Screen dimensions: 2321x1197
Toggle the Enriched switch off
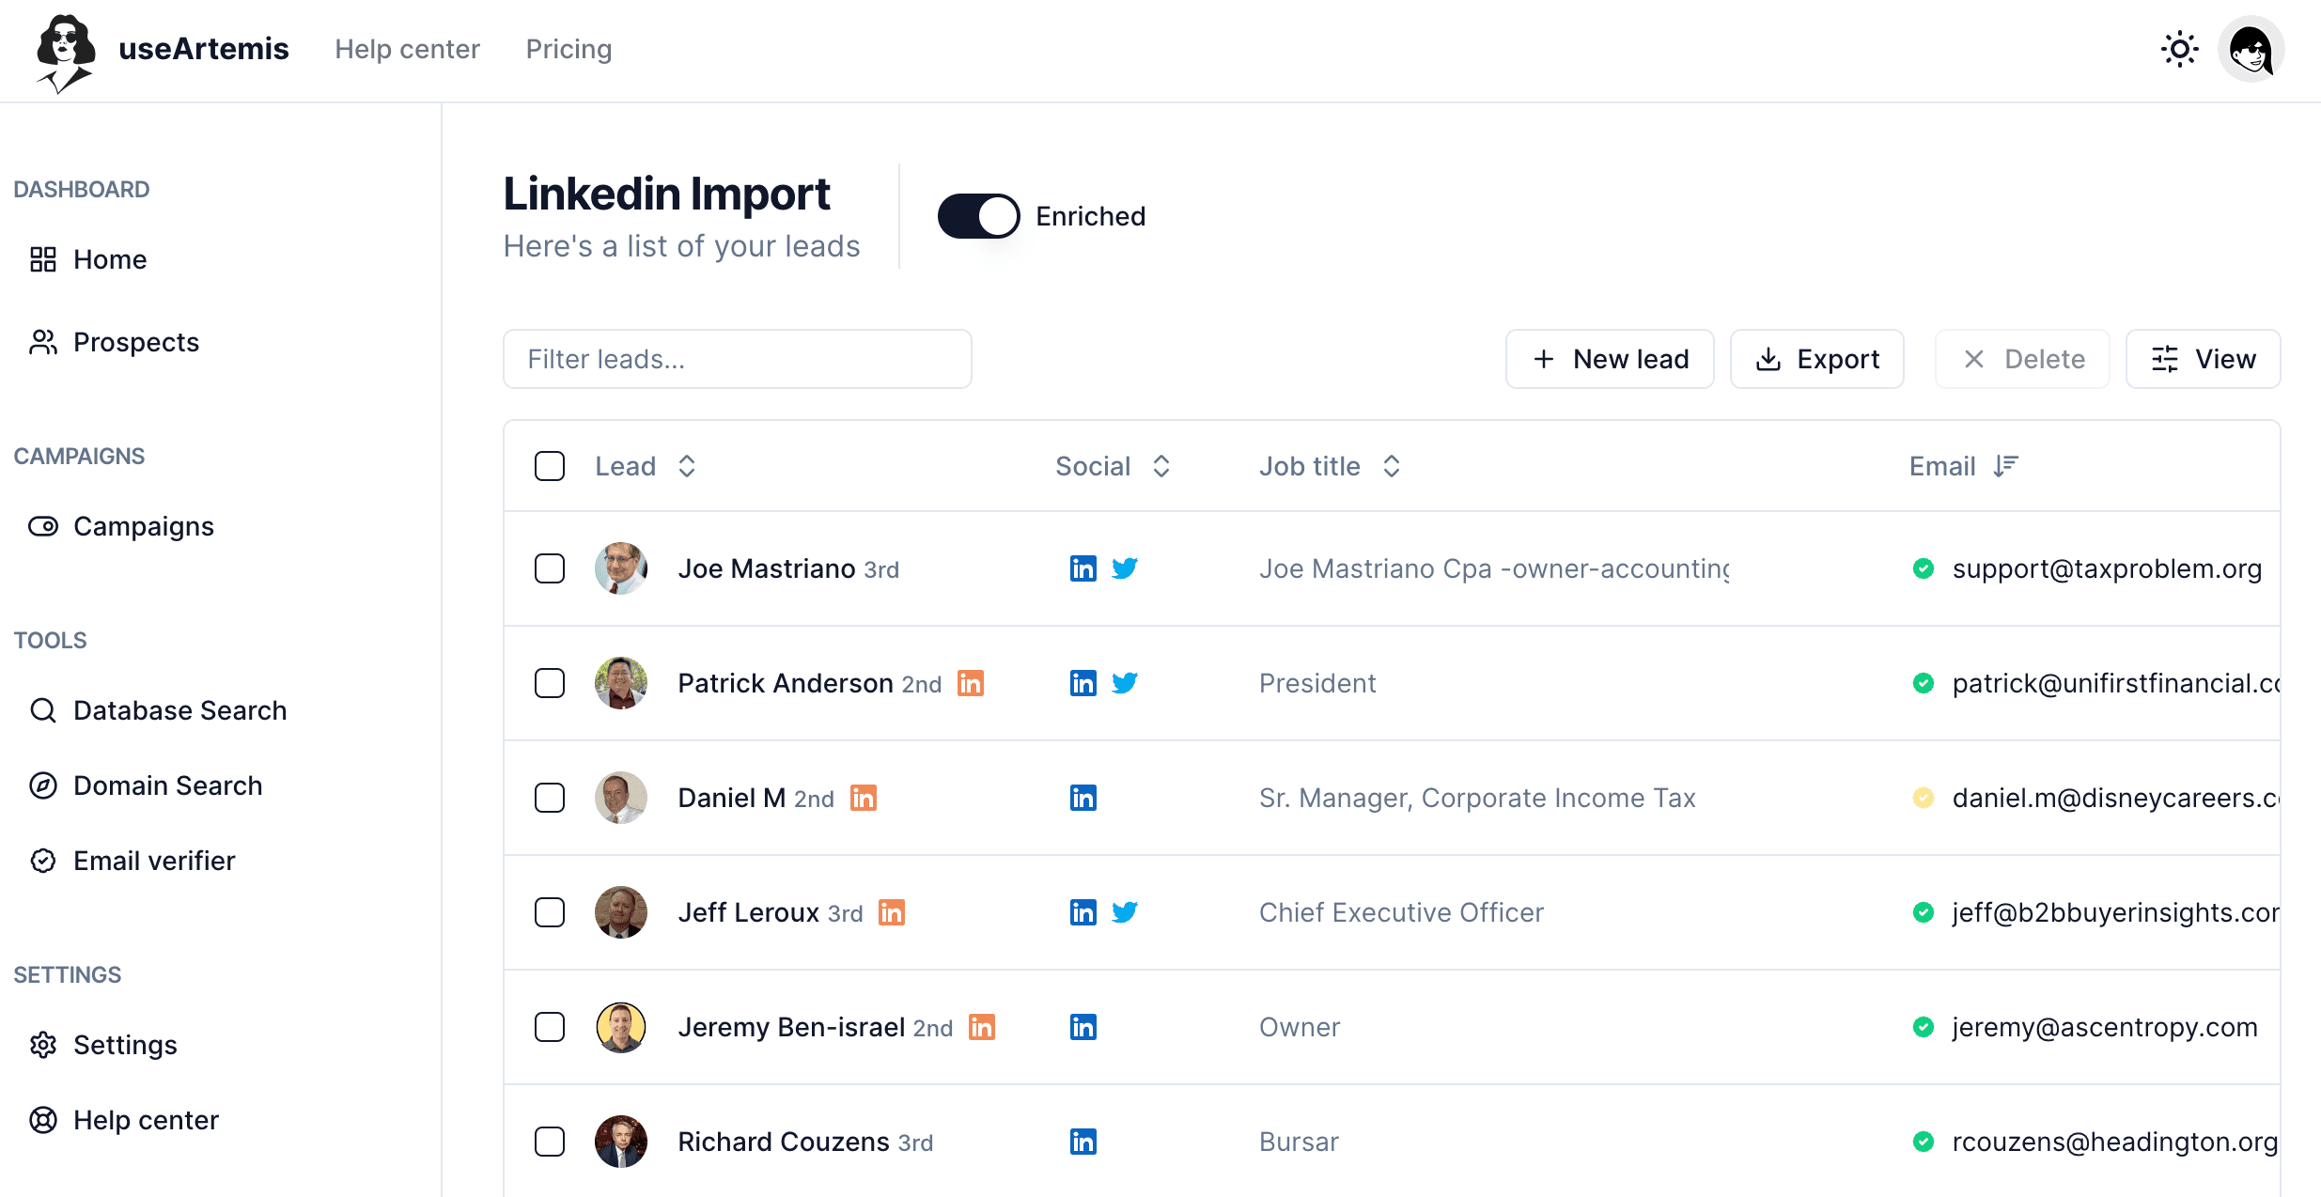[978, 216]
